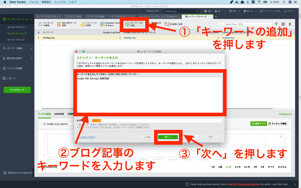Click the 次へ > button in the dialog
This screenshot has height=188, width=301.
pyautogui.click(x=168, y=137)
